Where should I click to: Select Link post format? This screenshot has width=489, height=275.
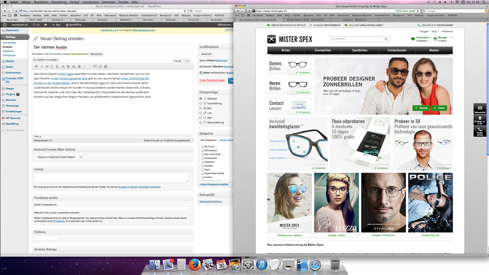[200, 113]
